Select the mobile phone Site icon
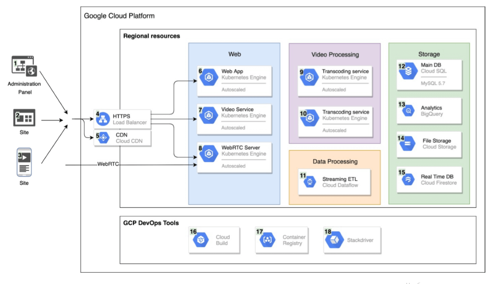The height and width of the screenshot is (284, 497). point(24,162)
